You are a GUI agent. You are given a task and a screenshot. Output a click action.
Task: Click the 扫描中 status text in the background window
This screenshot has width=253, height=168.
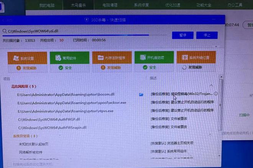tap(245, 115)
